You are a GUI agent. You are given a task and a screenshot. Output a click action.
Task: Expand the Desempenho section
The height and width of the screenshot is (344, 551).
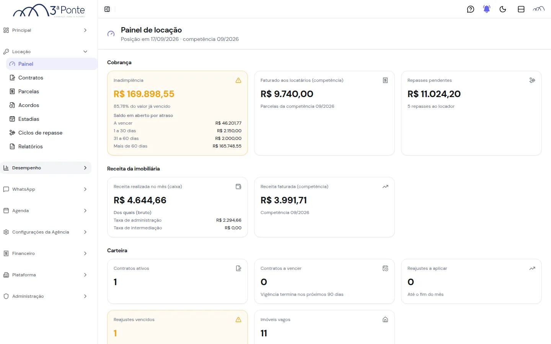point(46,168)
